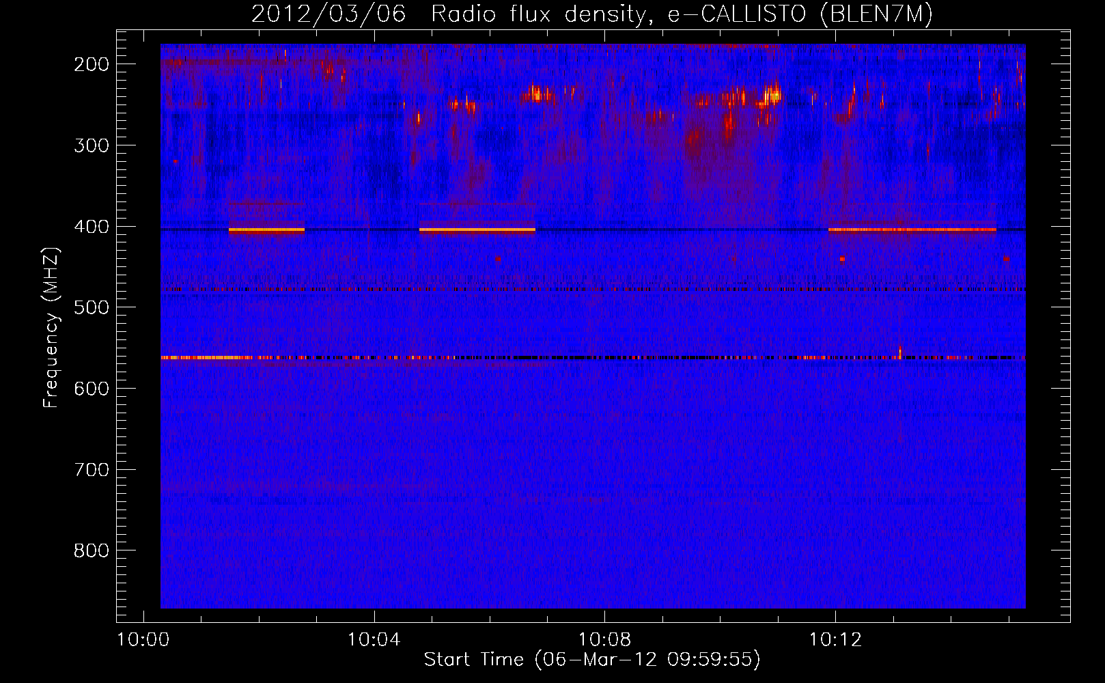This screenshot has width=1105, height=683.
Task: Click the plot title '2012/03/06 Radio flux density'
Action: point(592,14)
